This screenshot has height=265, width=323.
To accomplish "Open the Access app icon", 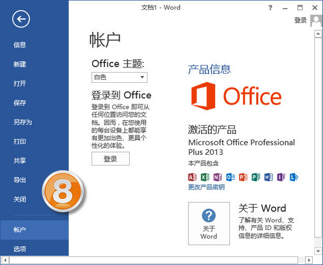I will (192, 177).
